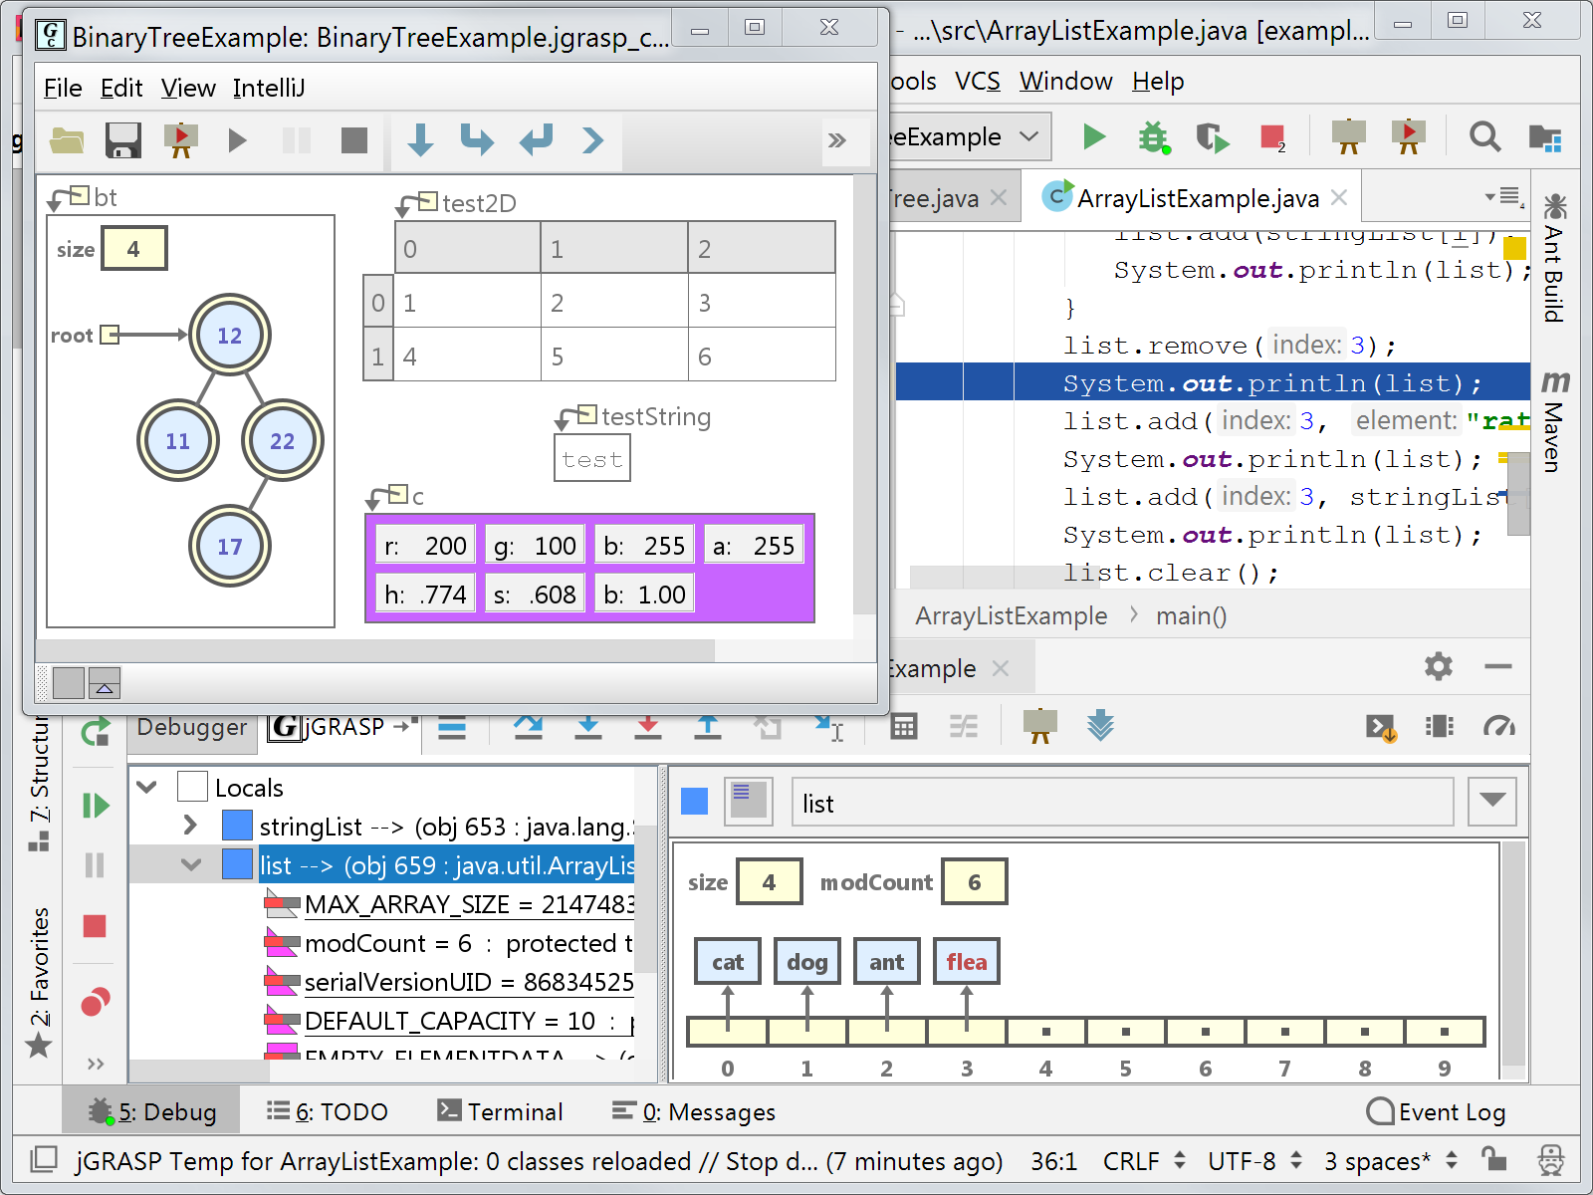Resume program with the green resume icon
The height and width of the screenshot is (1195, 1593).
coord(96,805)
